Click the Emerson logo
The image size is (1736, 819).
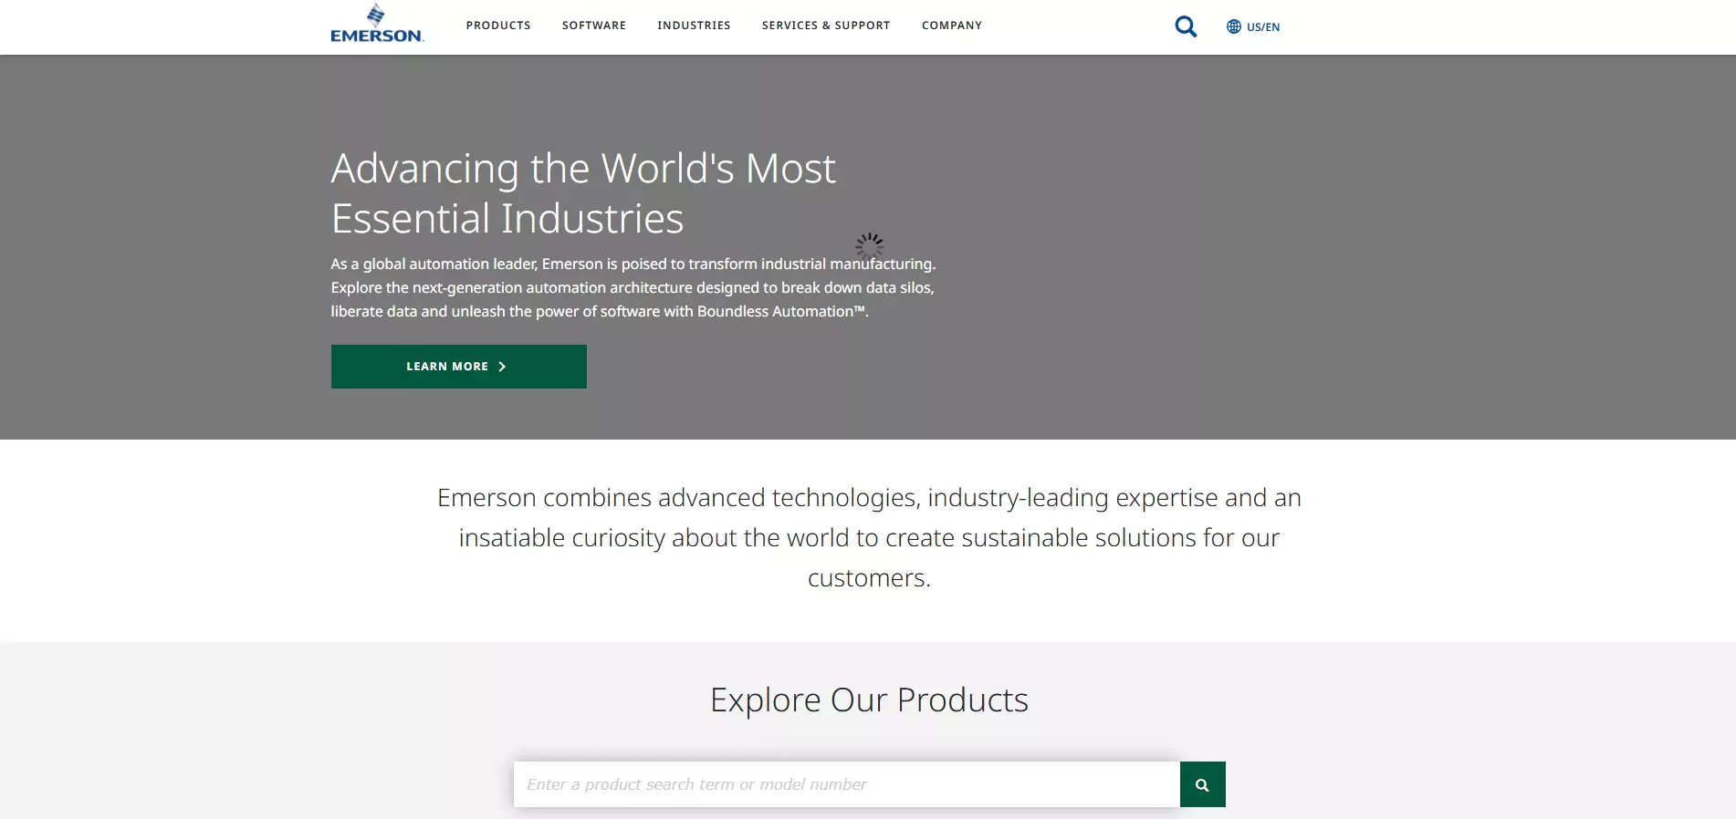point(377,25)
